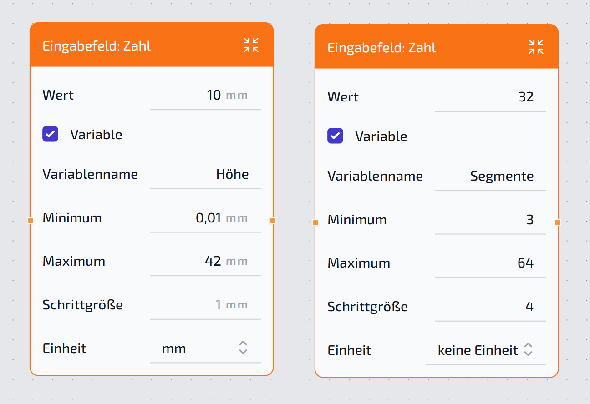Click the Variablenname label Höhe
Viewport: 590px width, 404px height.
233,174
